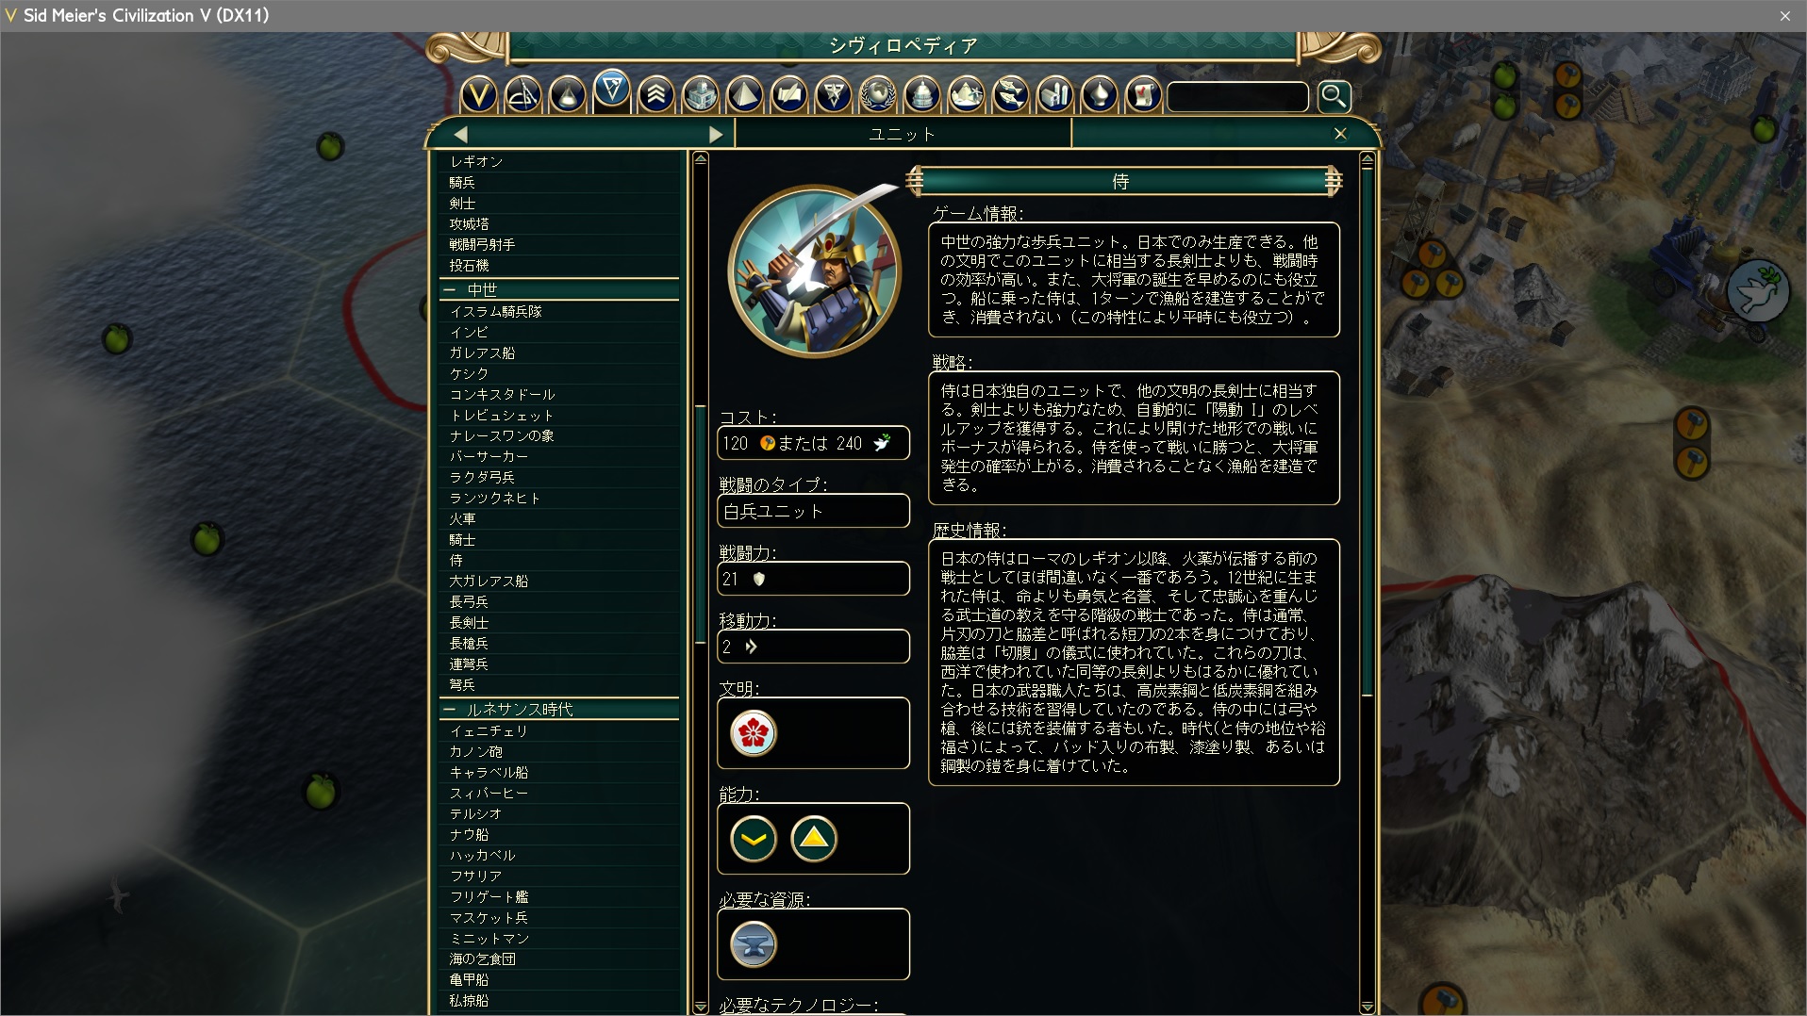Click the yellow triangle ability promotion icon
The width and height of the screenshot is (1807, 1016).
pos(814,839)
